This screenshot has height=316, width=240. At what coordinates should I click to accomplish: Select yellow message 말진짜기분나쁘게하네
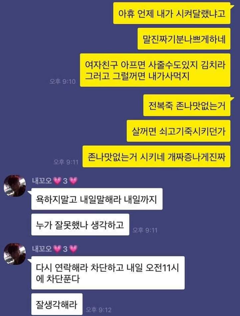184,39
